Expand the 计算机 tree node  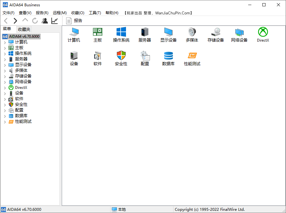click(x=5, y=42)
